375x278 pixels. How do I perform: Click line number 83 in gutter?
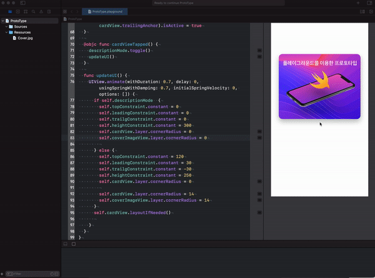[x=72, y=138]
